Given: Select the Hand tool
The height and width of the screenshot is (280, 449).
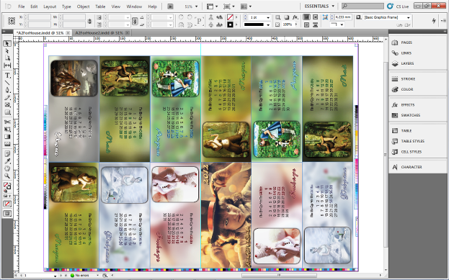Looking at the screenshot, I should click(x=7, y=168).
